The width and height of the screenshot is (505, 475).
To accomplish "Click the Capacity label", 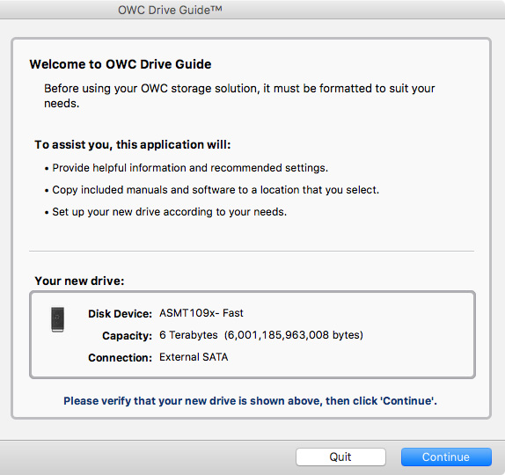I will click(127, 335).
